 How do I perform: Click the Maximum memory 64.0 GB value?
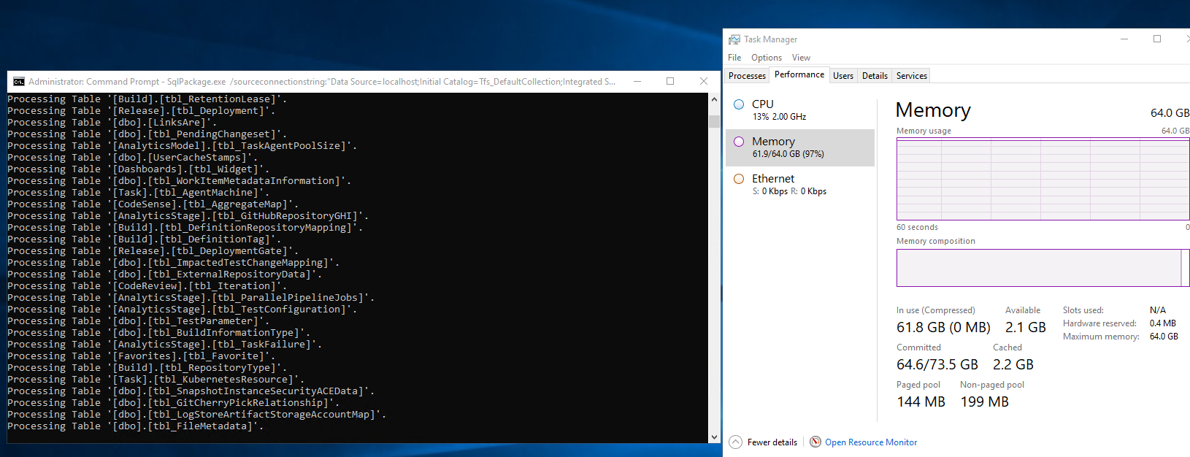[x=1164, y=337]
